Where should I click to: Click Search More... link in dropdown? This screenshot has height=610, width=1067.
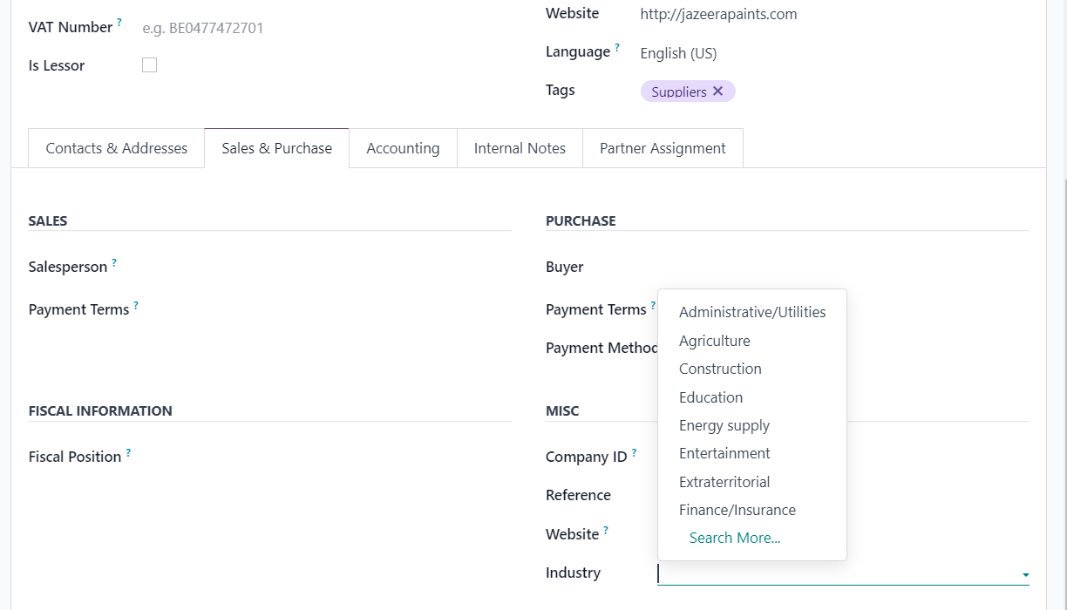(x=734, y=538)
